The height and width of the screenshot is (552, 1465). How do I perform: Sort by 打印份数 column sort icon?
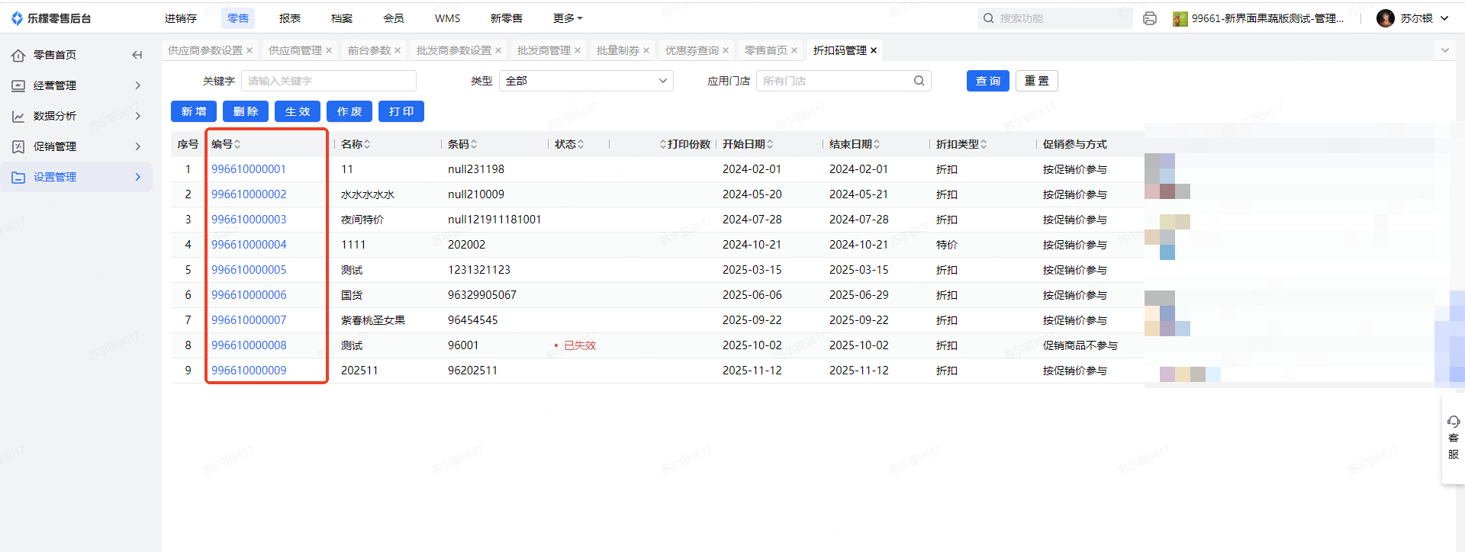(663, 144)
